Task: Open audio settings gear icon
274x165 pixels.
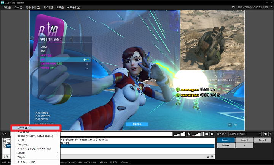Action: point(212,134)
